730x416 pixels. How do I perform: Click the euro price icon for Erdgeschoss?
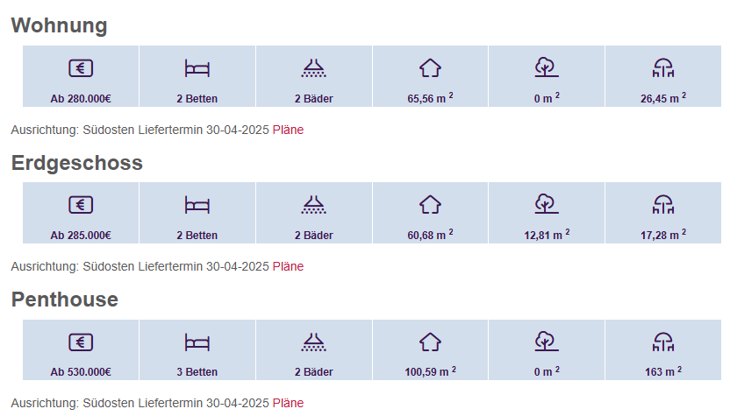pyautogui.click(x=81, y=205)
